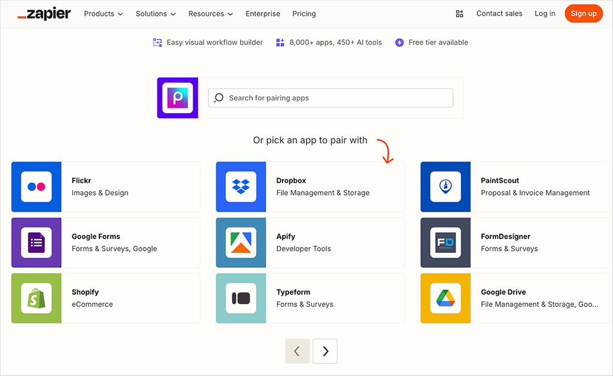Pick Apify under Developer Tools
The width and height of the screenshot is (613, 376).
click(x=241, y=243)
